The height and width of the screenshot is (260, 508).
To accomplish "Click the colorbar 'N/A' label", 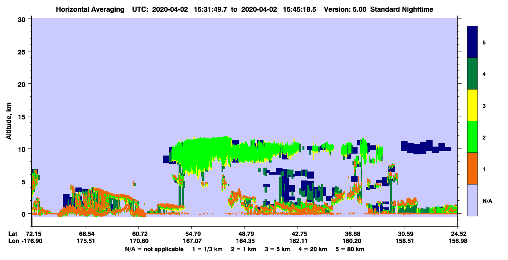I will (487, 201).
